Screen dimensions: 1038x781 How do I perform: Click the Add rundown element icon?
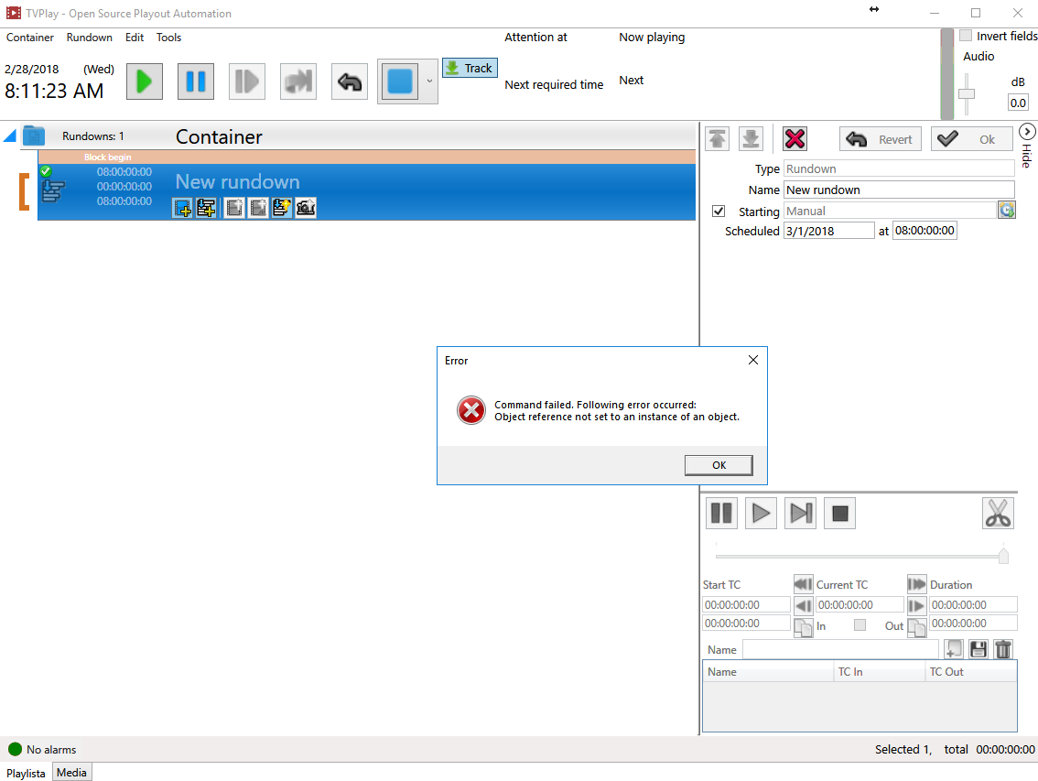[206, 208]
